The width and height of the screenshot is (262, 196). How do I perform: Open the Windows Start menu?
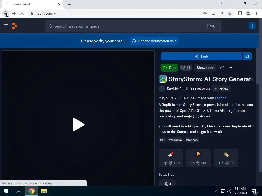coord(6,191)
